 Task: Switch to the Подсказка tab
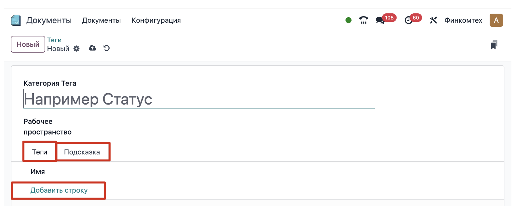[x=82, y=152]
